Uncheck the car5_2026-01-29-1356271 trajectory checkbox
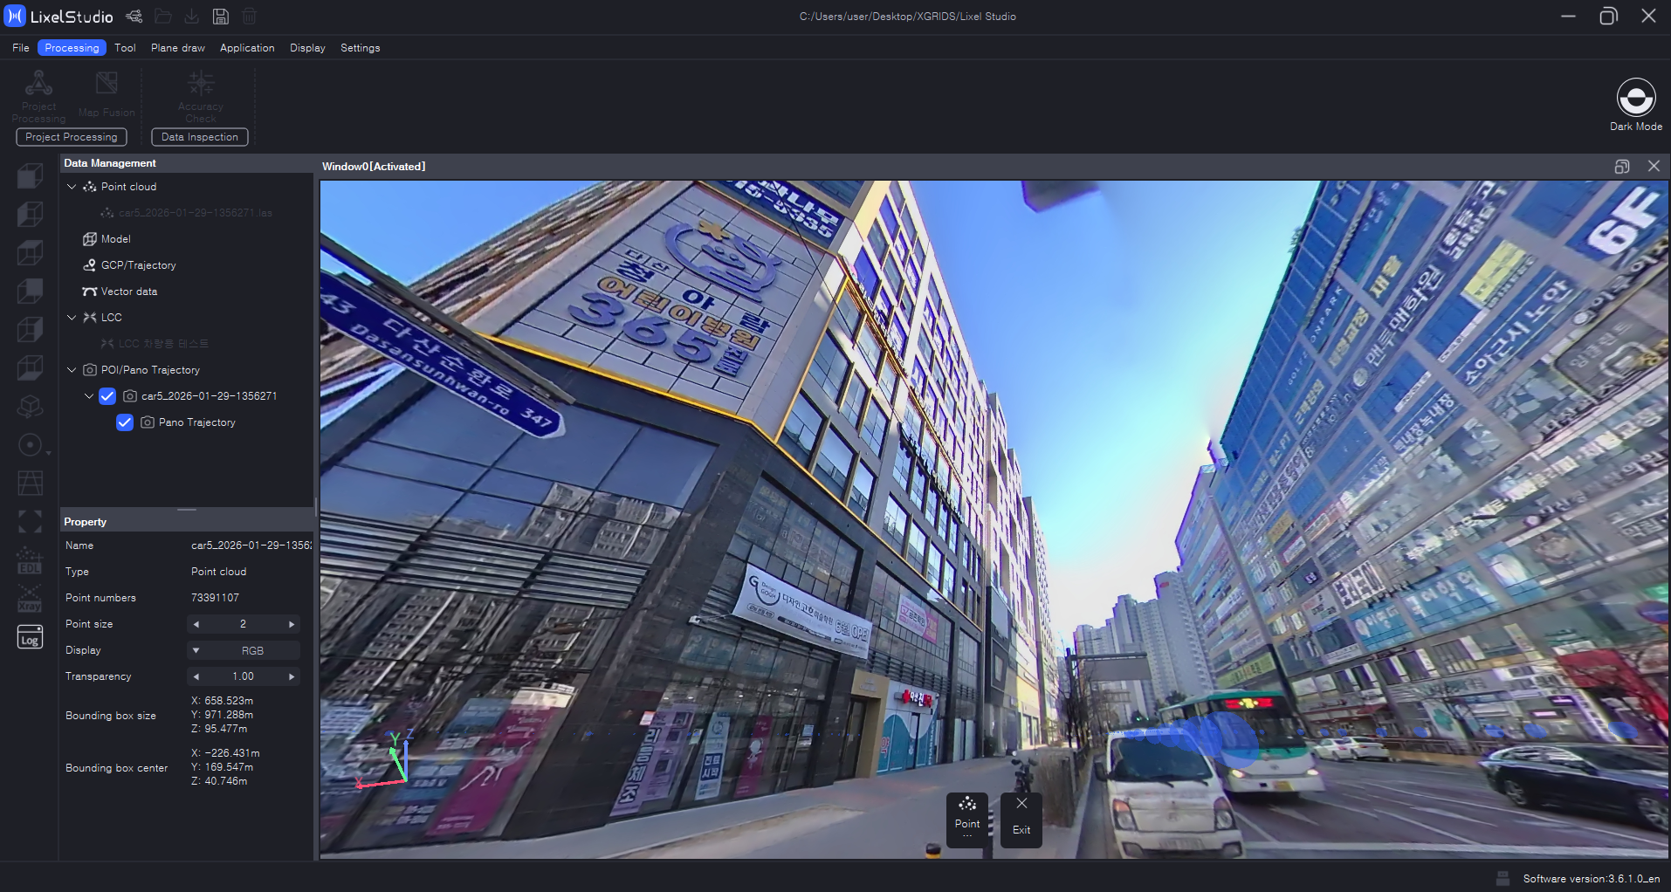1671x892 pixels. point(107,396)
